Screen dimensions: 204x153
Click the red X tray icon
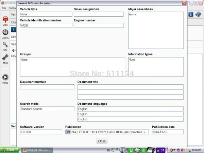click(x=171, y=150)
